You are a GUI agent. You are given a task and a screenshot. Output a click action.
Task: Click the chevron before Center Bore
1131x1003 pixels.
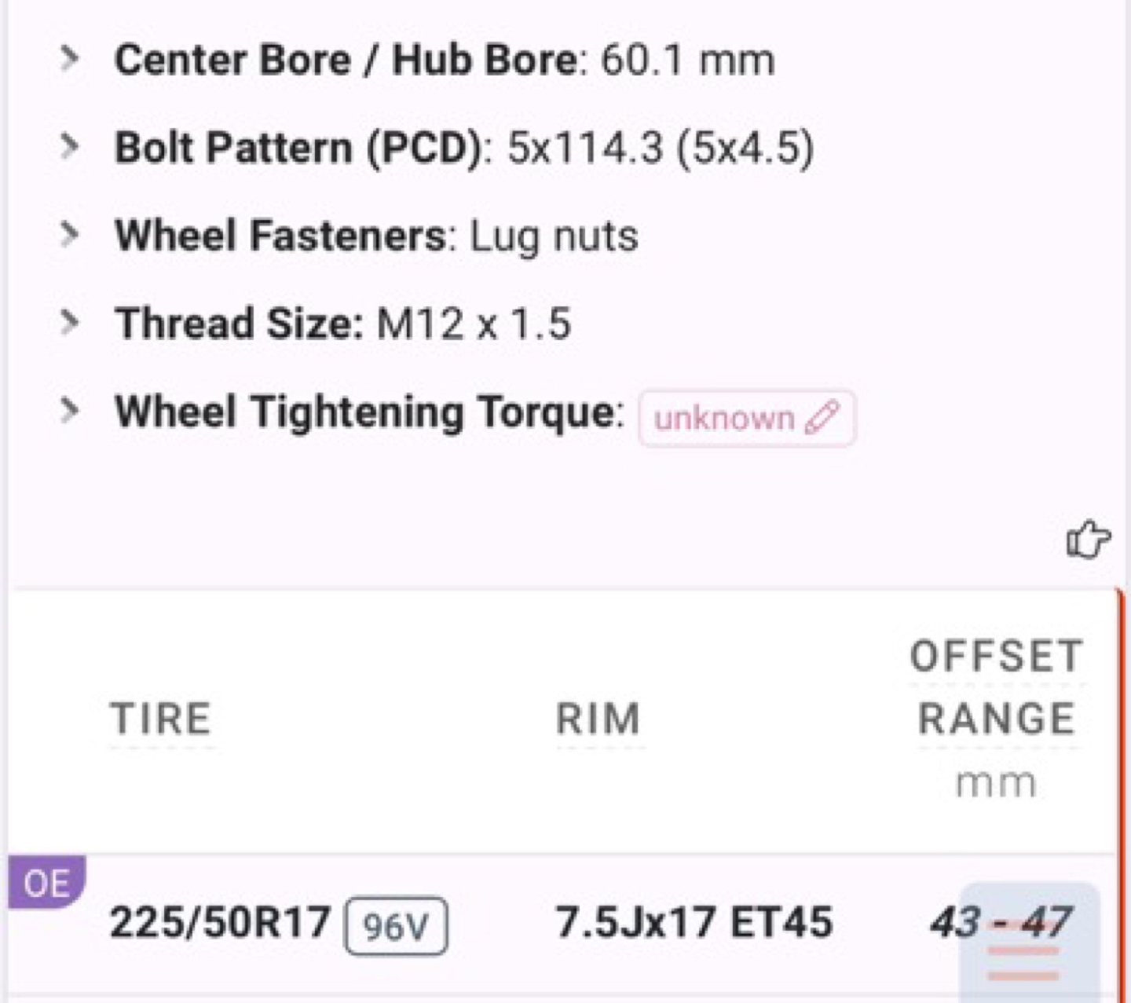click(70, 58)
